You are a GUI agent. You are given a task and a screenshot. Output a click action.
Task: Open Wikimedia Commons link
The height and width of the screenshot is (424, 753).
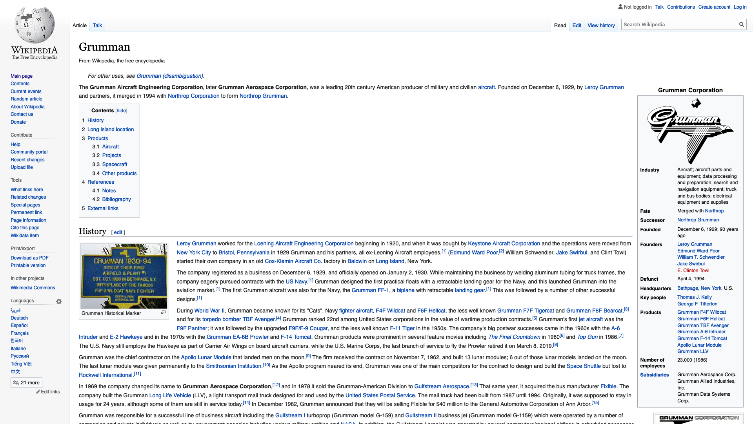33,288
